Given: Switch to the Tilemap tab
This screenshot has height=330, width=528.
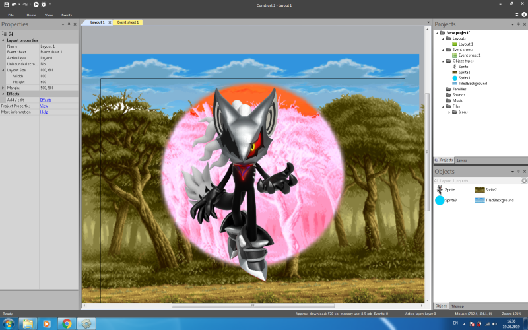Looking at the screenshot, I should (x=457, y=306).
